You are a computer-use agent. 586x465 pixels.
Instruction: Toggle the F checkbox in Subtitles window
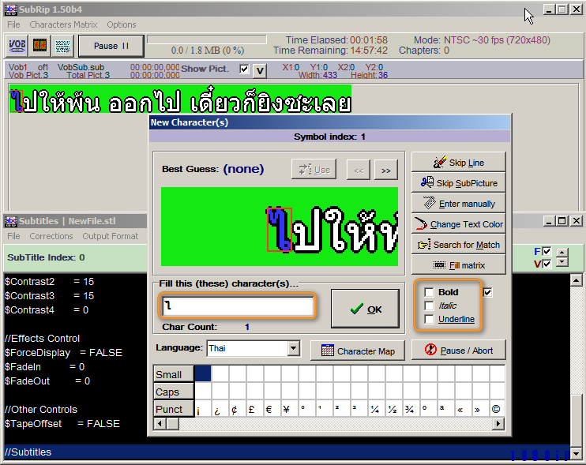(x=547, y=251)
